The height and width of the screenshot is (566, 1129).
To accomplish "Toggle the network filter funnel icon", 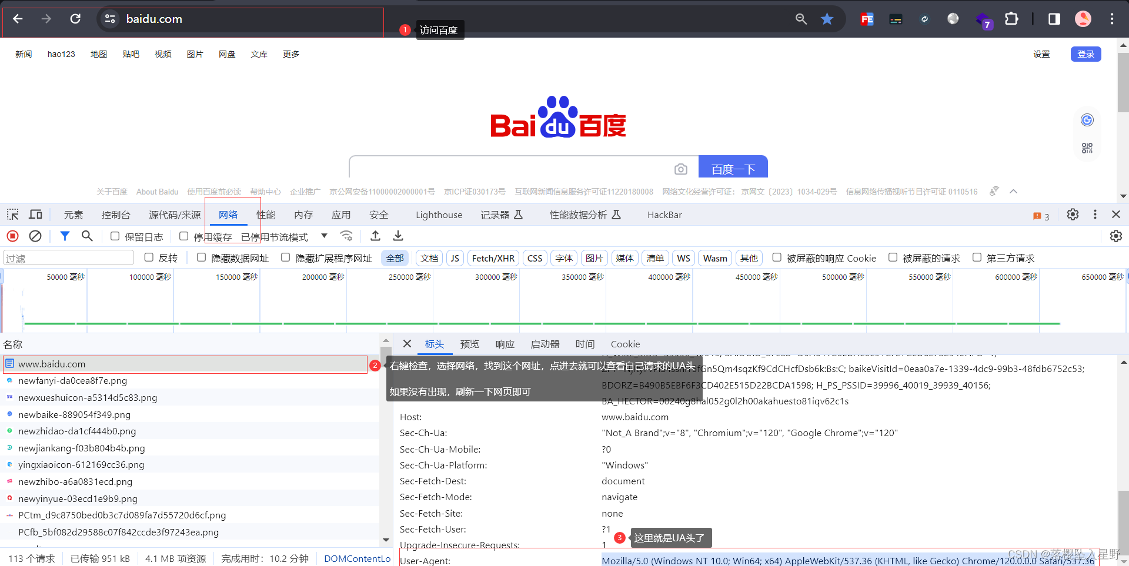I will 65,236.
